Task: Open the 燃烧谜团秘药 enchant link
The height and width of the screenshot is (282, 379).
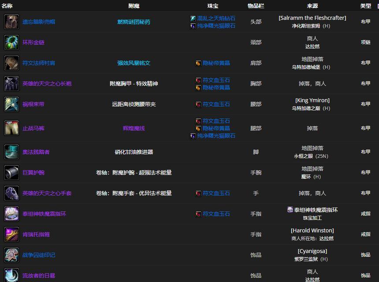Action: click(x=134, y=22)
